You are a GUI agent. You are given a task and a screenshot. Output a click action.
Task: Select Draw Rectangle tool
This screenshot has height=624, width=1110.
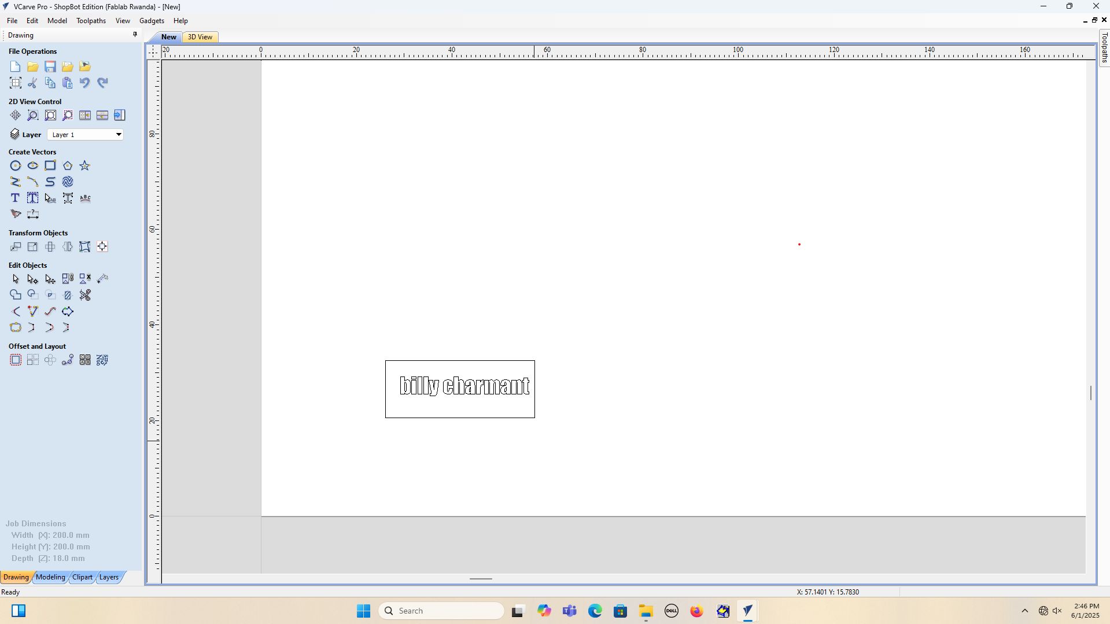[50, 165]
